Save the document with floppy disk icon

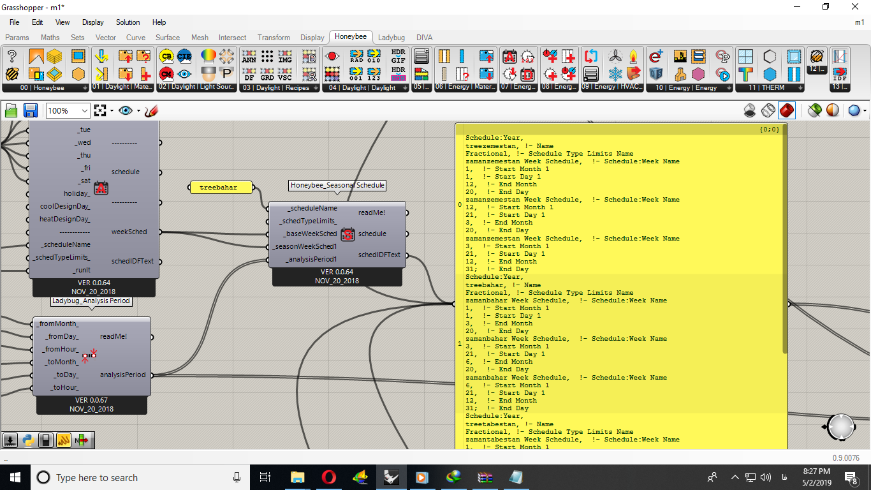30,110
